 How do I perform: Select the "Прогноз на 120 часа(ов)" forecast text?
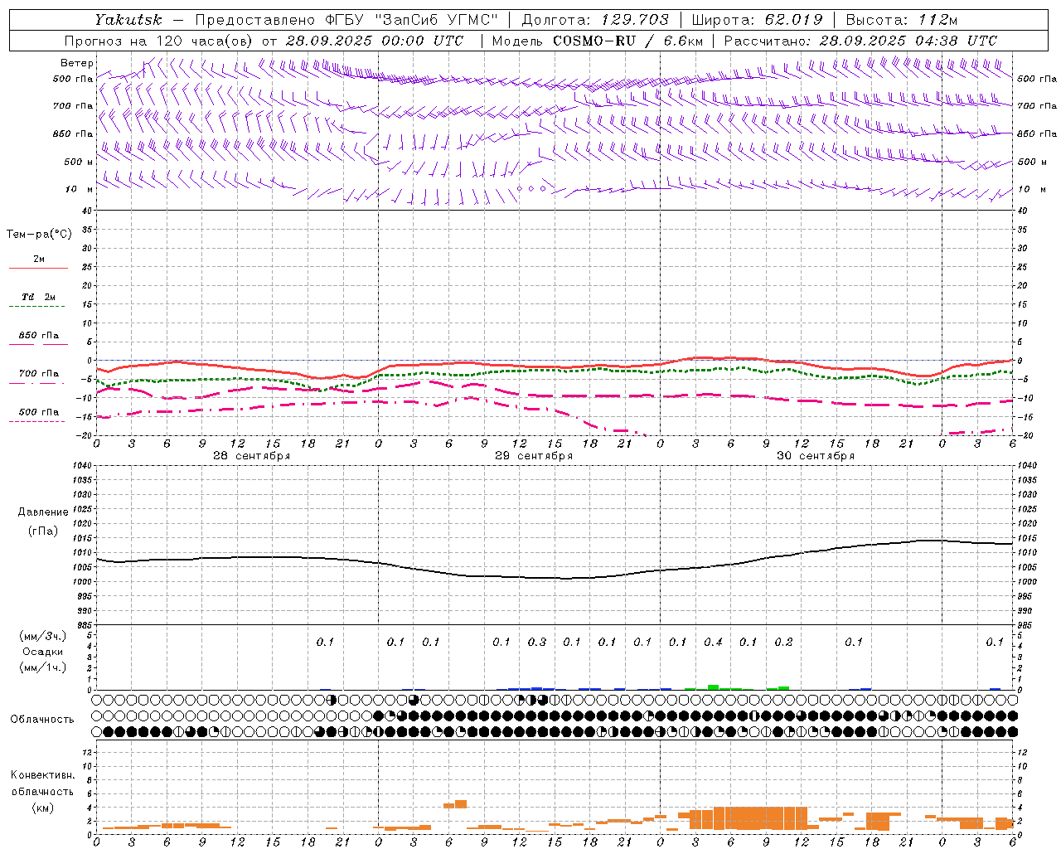159,41
